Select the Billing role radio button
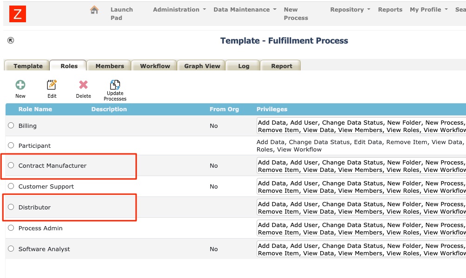The width and height of the screenshot is (466, 278). click(11, 126)
